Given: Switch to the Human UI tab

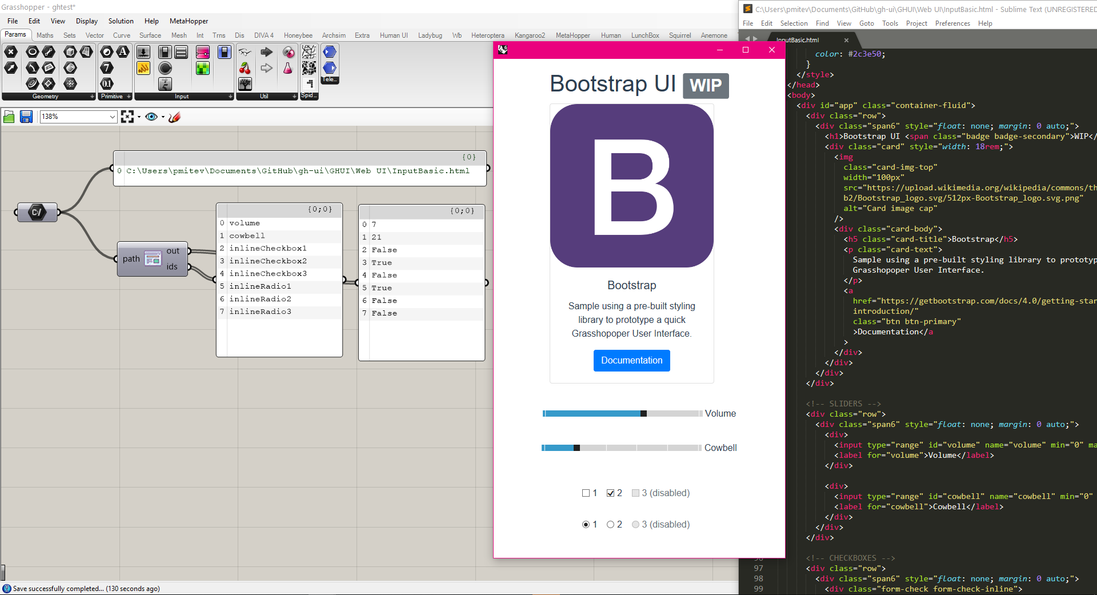Looking at the screenshot, I should point(394,35).
